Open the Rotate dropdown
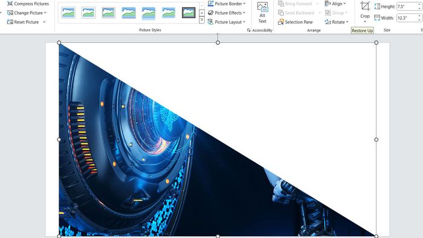Screen dimensions: 423x238 point(337,22)
